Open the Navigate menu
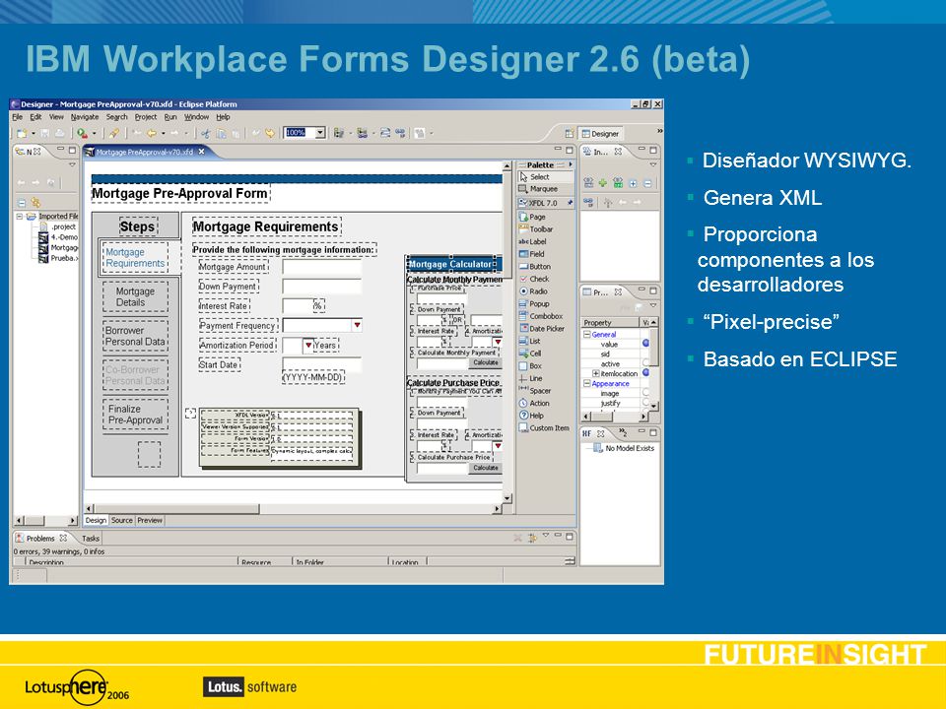The width and height of the screenshot is (946, 709). tap(85, 117)
